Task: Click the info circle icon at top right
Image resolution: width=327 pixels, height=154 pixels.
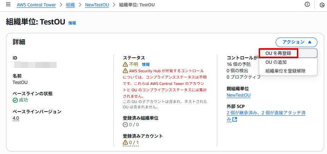Action: pos(307,5)
